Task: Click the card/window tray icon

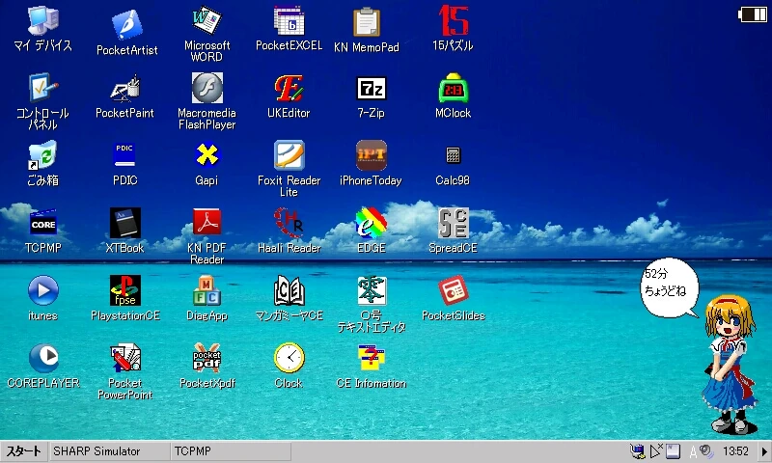Action: click(673, 451)
